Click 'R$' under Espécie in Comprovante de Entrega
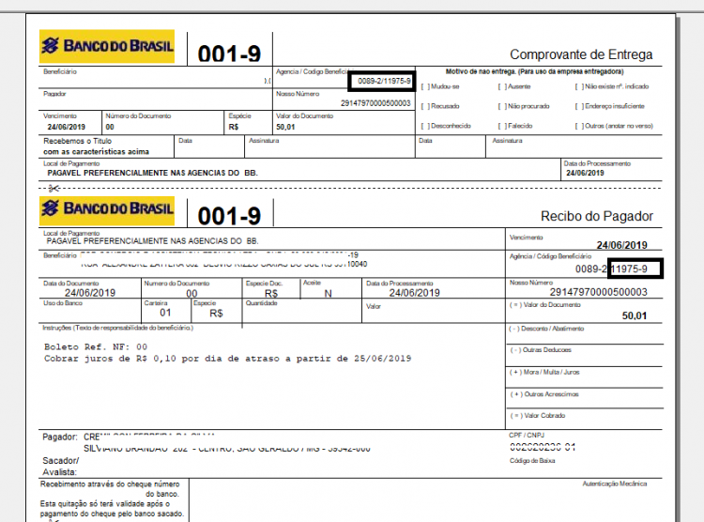Screen dimensions: 704x522 click(234, 127)
